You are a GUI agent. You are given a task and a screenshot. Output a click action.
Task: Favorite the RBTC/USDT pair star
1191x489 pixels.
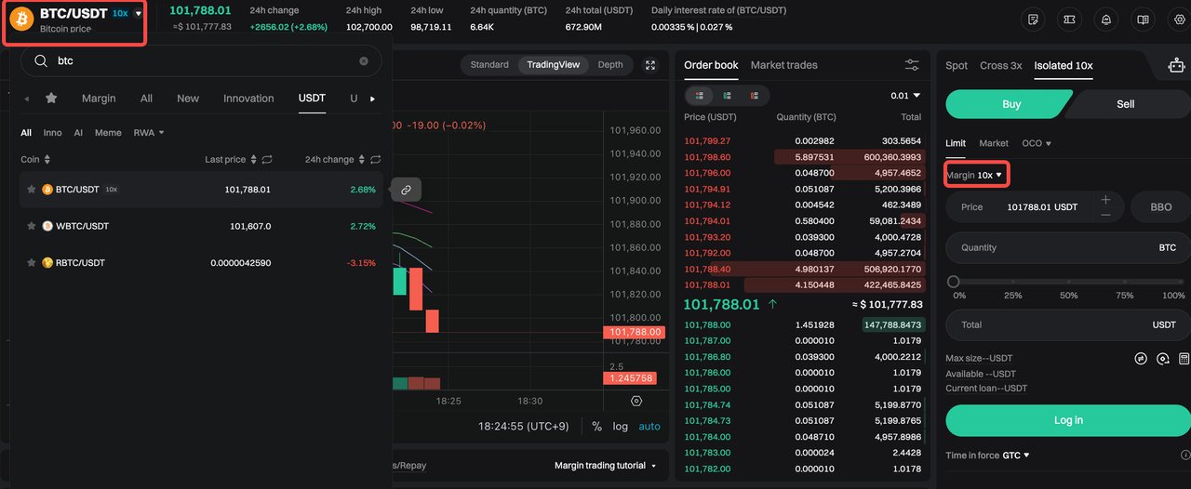[x=32, y=263]
